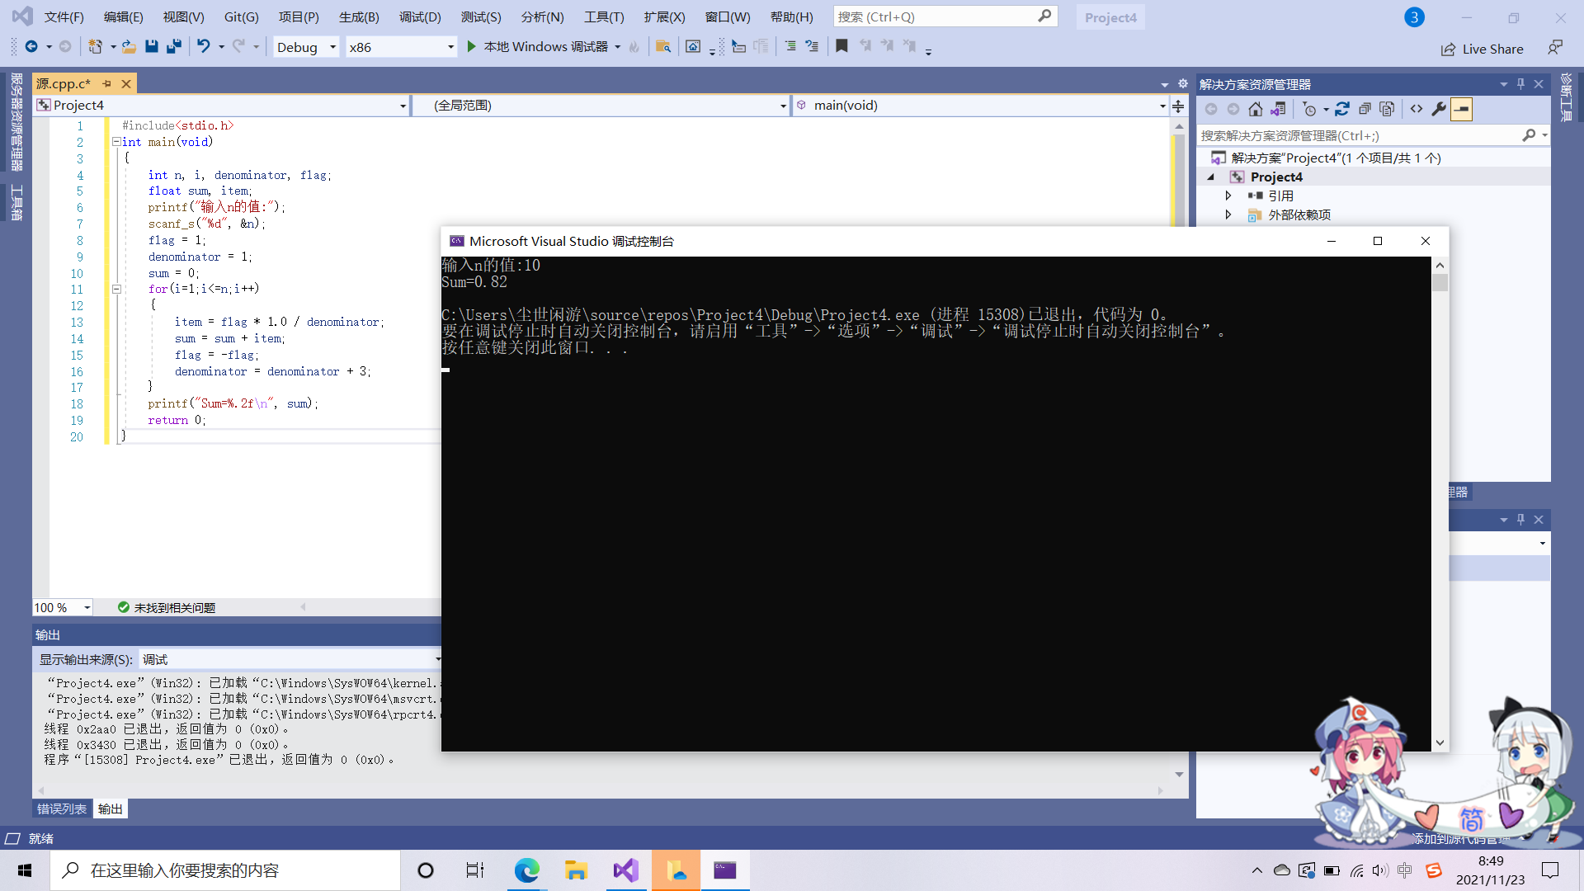
Task: Click the Home icon in Solution Explorer
Action: 1255,109
